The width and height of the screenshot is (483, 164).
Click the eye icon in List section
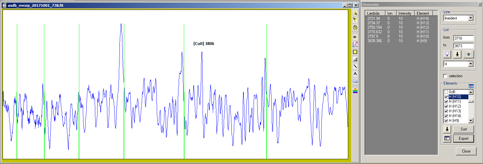coord(468,54)
